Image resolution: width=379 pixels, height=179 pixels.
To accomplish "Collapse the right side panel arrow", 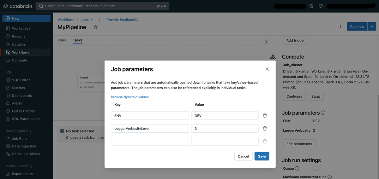I will 266,42.
